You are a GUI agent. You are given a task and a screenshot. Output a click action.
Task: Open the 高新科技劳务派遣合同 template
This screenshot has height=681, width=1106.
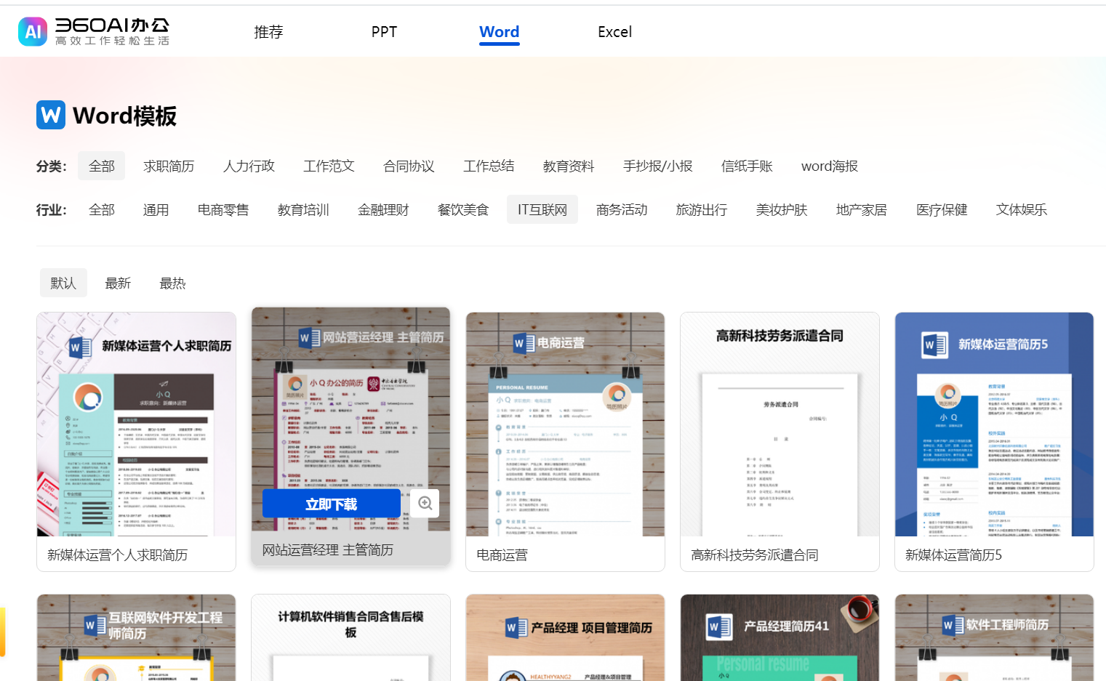point(779,422)
